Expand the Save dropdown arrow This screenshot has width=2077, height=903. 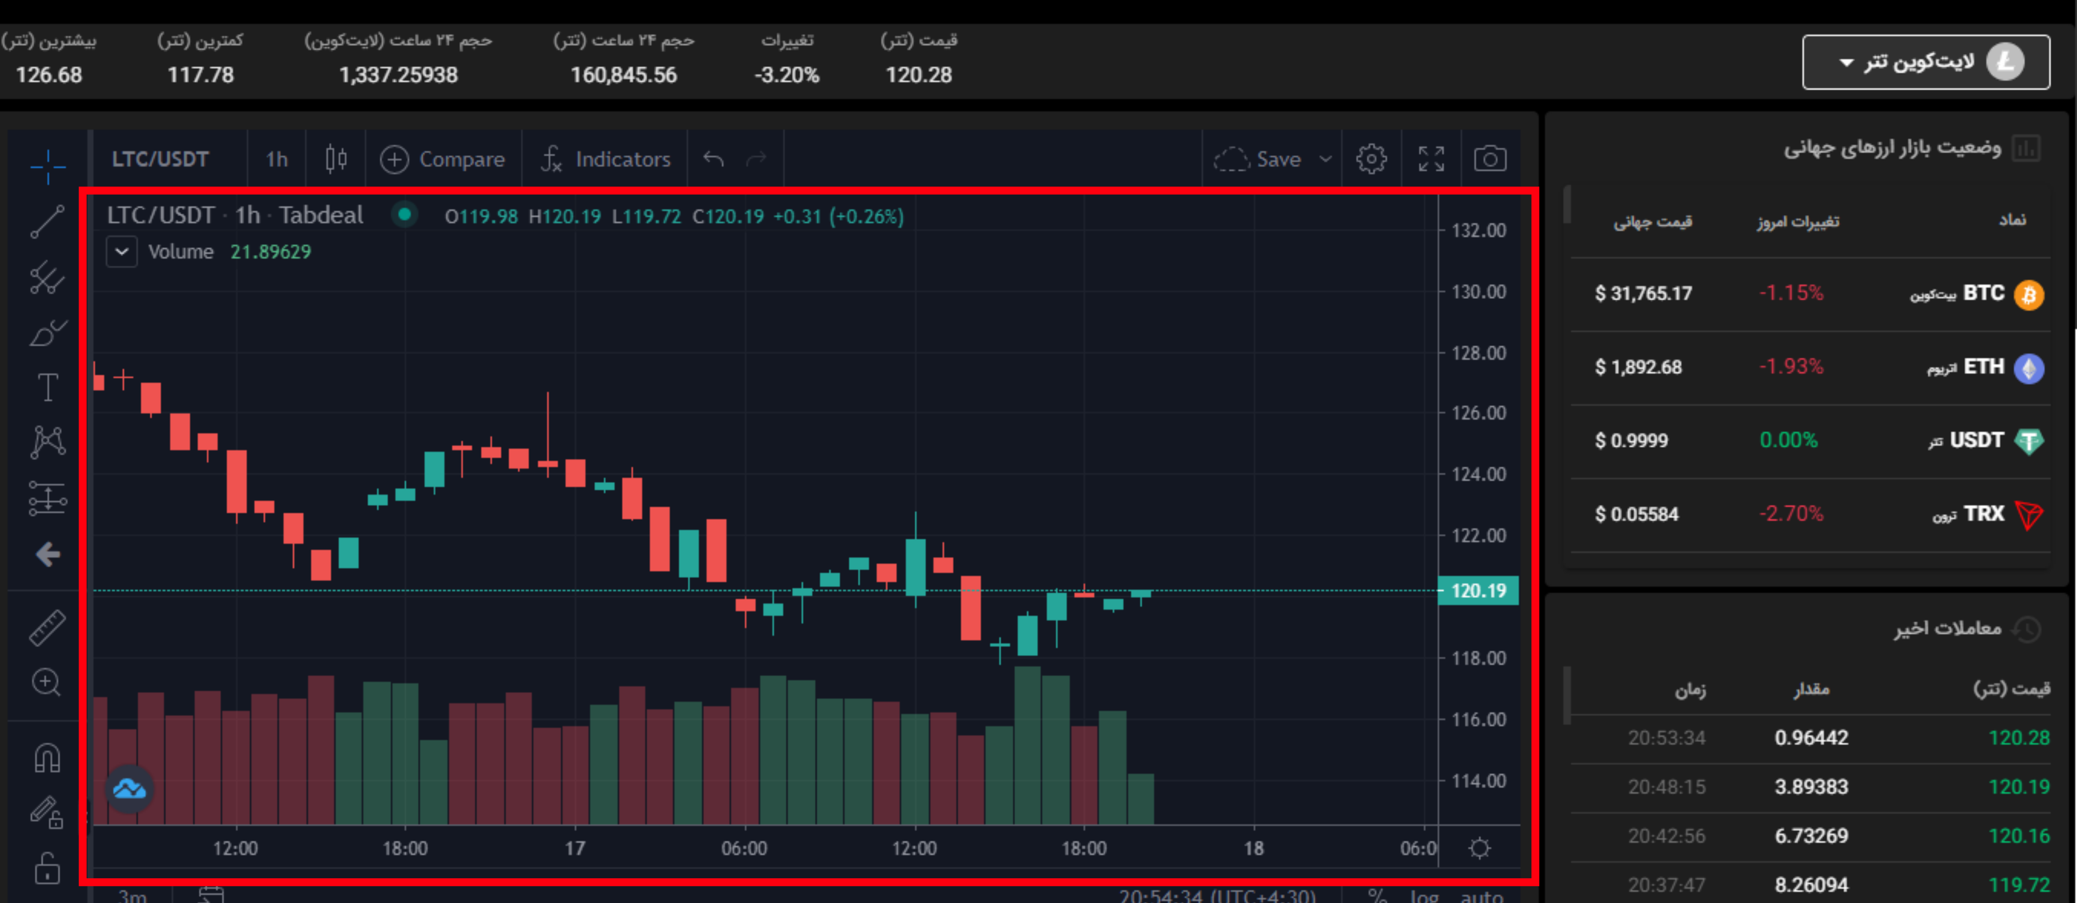(x=1326, y=159)
